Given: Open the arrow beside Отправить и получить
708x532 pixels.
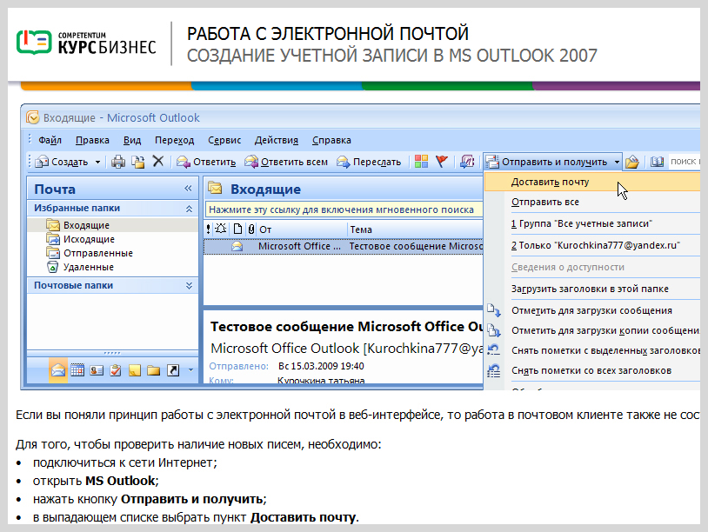Looking at the screenshot, I should click(617, 162).
